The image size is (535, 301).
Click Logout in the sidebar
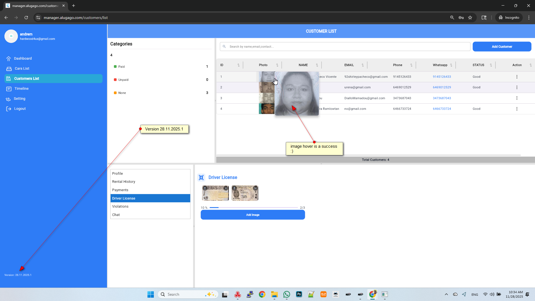[x=20, y=109]
